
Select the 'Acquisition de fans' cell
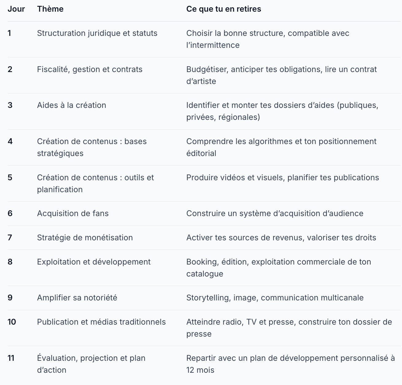73,213
